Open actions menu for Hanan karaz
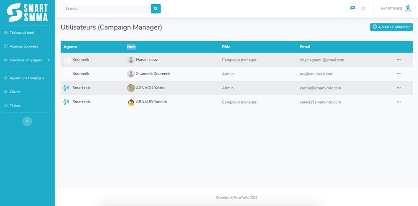The width and height of the screenshot is (418, 206). click(x=398, y=60)
